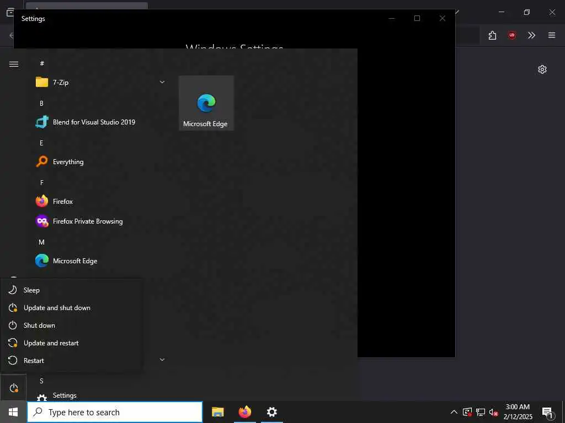Click the Windows Start button
Screen dimensions: 565x423
click(13, 412)
